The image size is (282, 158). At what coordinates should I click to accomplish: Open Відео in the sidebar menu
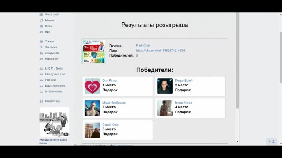pos(49,26)
